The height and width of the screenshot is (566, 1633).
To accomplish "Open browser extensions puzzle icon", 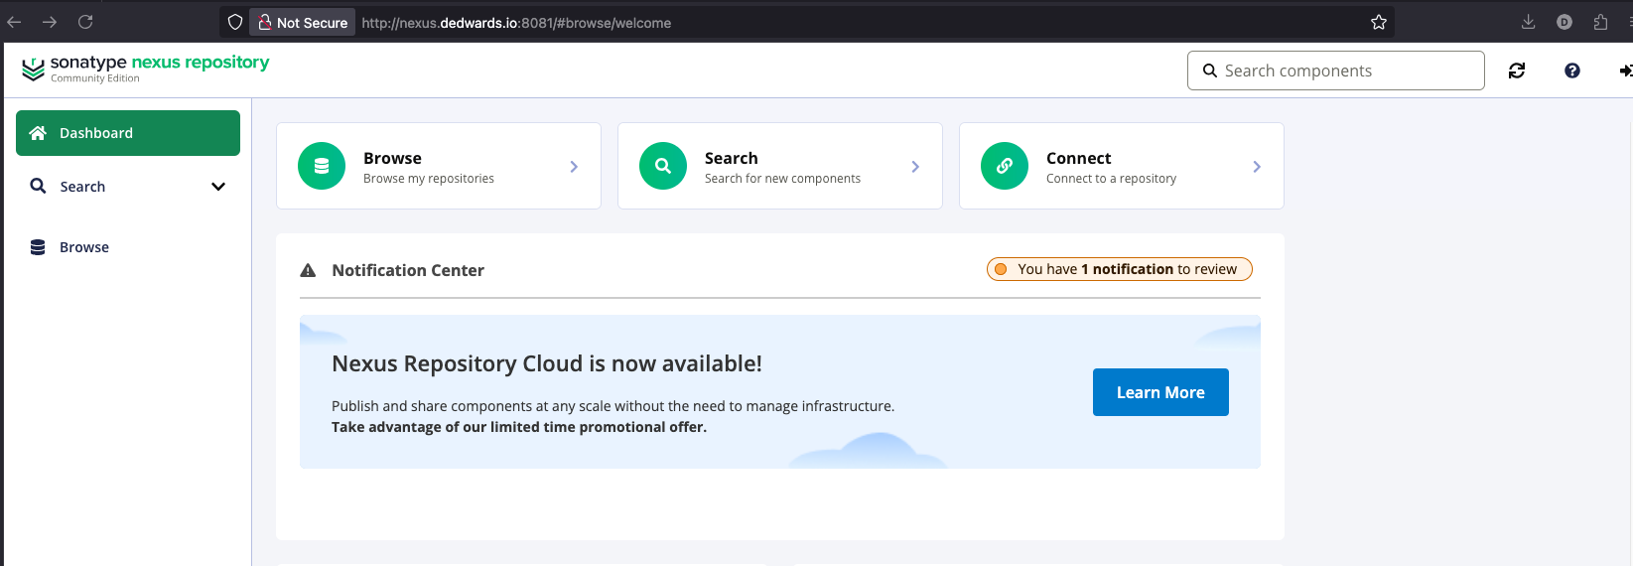I will pyautogui.click(x=1600, y=22).
